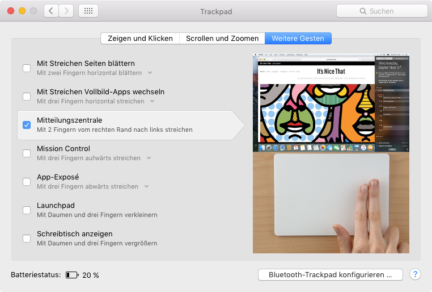
Task: Click the App-Exposé label
Action: tap(58, 177)
